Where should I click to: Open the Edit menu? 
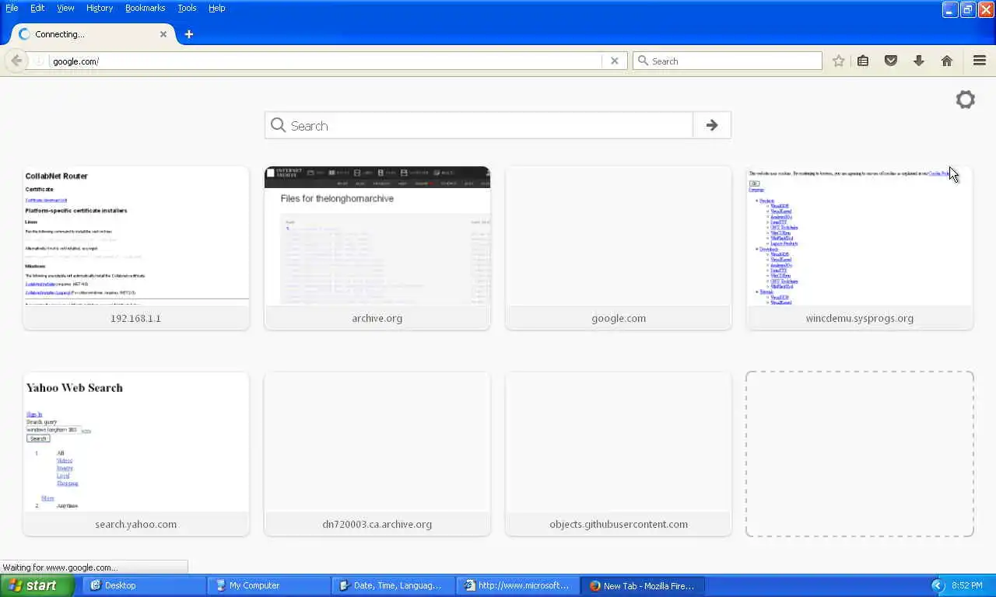tap(37, 8)
